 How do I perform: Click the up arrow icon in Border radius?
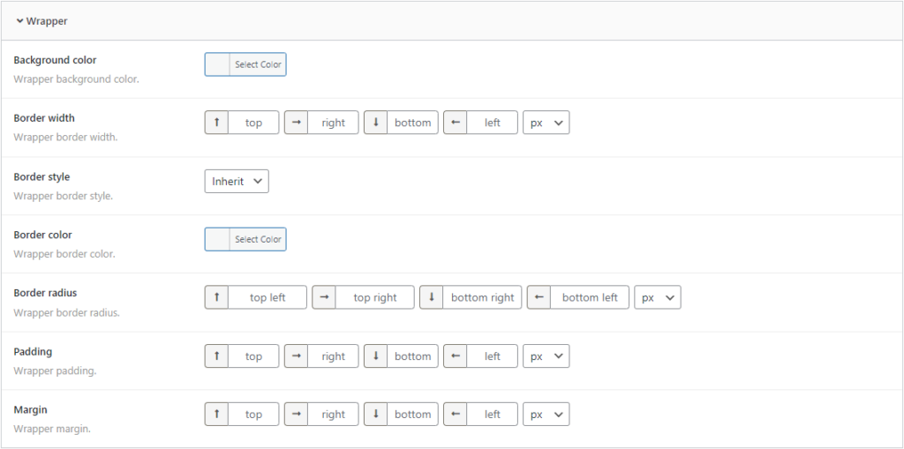217,297
